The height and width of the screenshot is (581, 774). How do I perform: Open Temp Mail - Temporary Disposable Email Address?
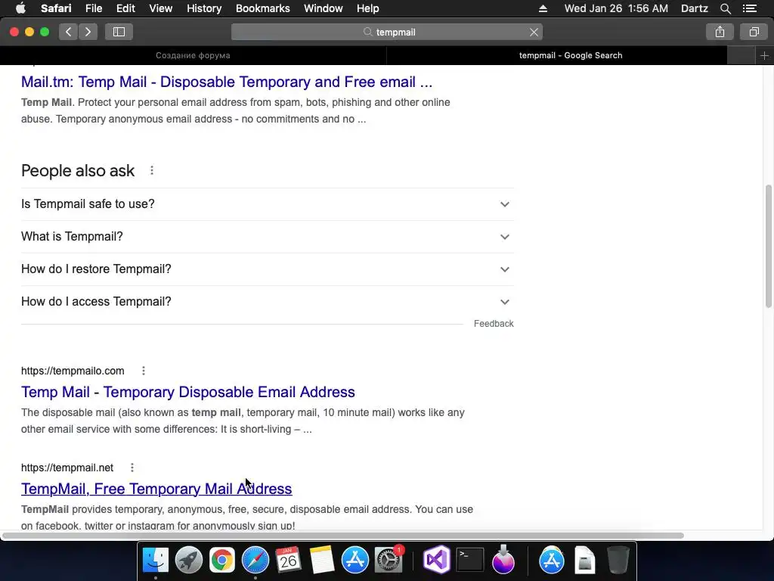point(188,393)
